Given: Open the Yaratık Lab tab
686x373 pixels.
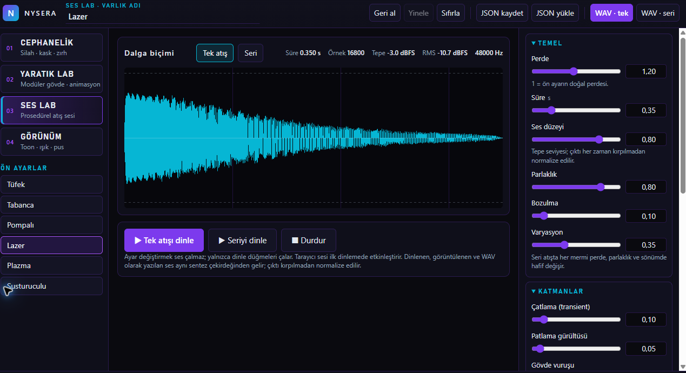Looking at the screenshot, I should [x=51, y=79].
